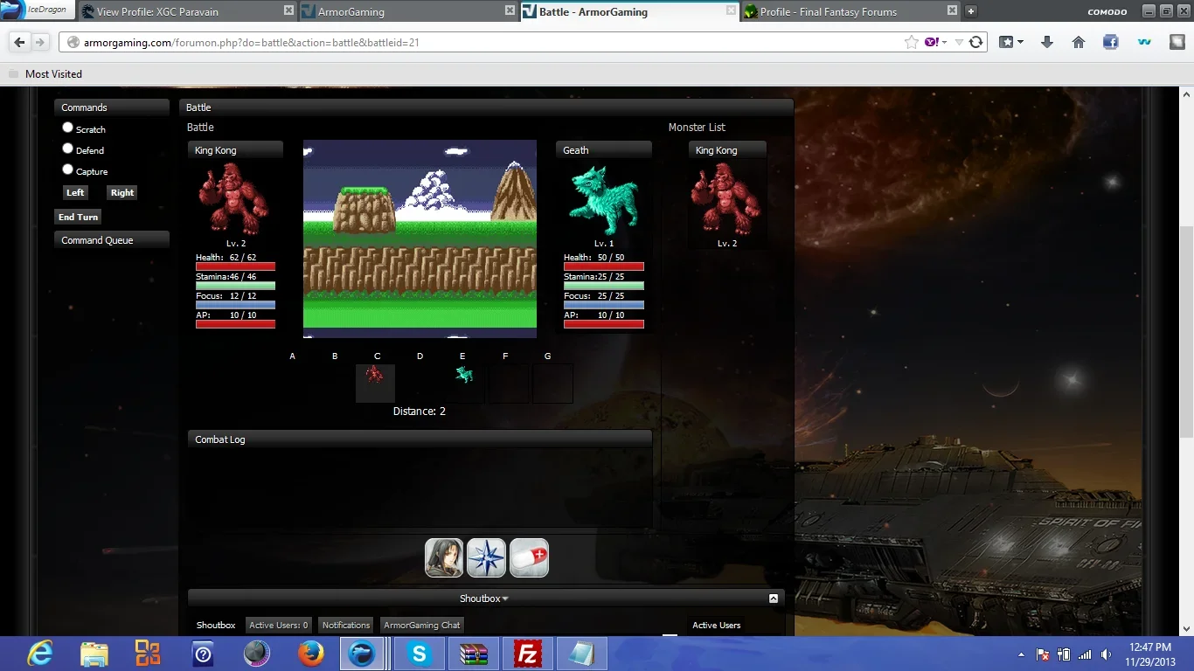1194x671 pixels.
Task: Go to the browser home page
Action: [1079, 42]
